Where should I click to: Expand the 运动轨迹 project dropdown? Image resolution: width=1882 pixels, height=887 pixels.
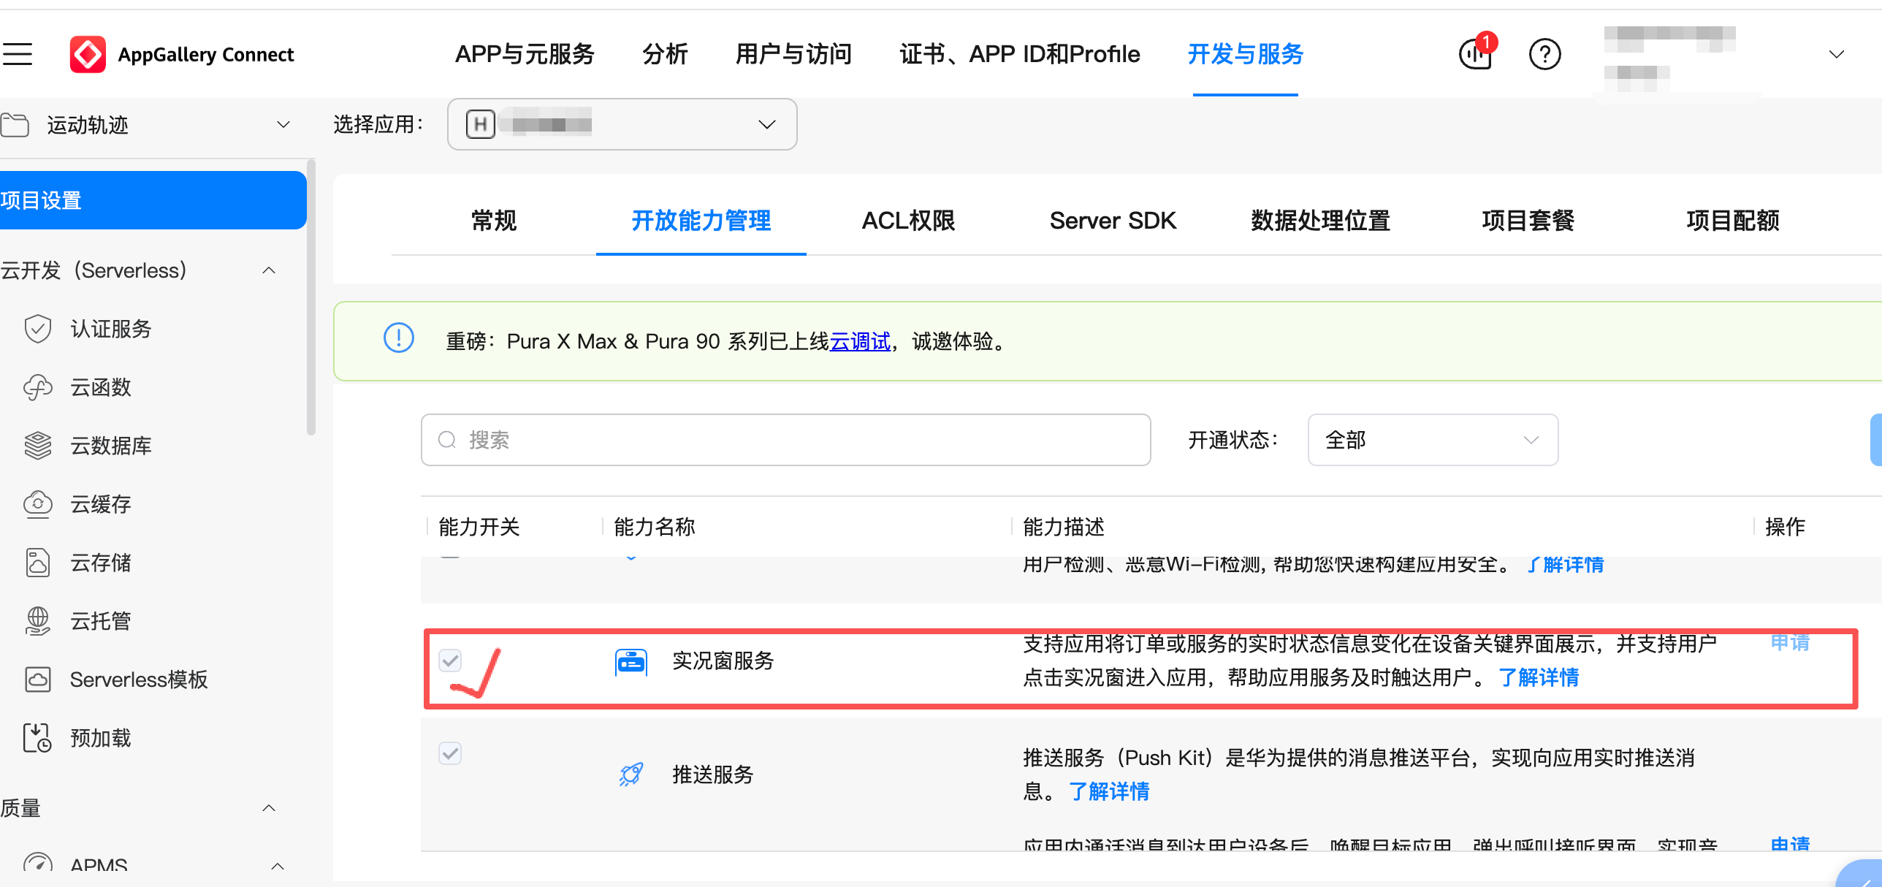283,125
